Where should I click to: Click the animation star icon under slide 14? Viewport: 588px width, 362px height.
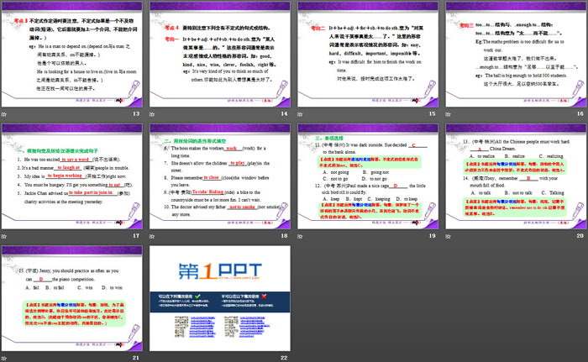coord(152,114)
